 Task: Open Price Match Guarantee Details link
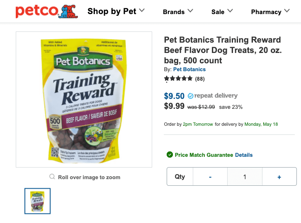click(x=244, y=155)
